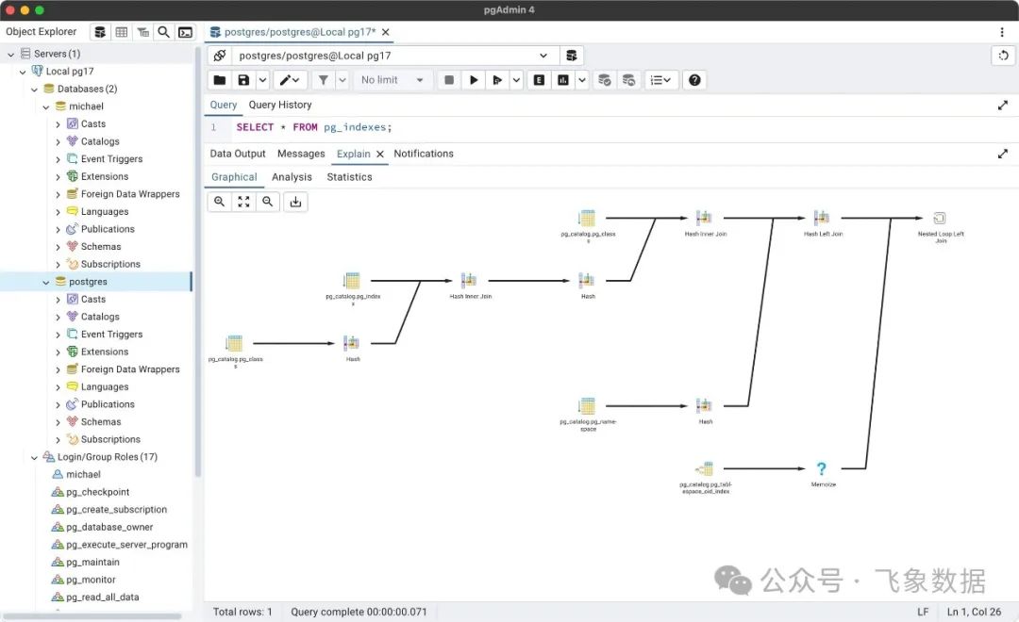1019x622 pixels.
Task: Zoom in on the explain graph
Action: pyautogui.click(x=220, y=202)
